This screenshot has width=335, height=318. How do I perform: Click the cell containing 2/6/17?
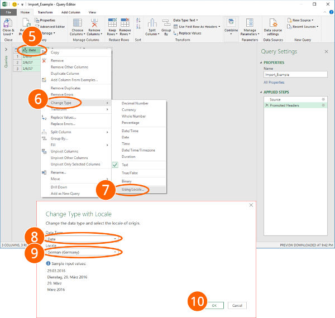[31, 62]
